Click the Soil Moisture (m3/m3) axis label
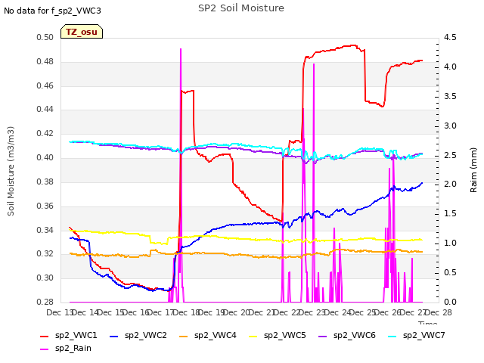Viewport: 484px width, 363px height. click(11, 171)
